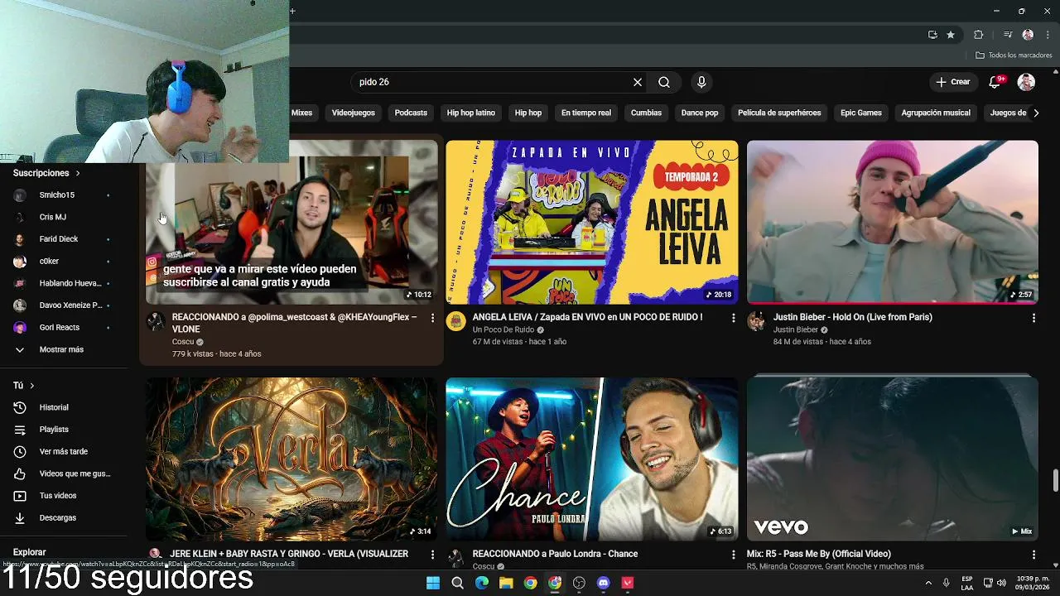The image size is (1060, 596).
Task: Select the Dance pop chip
Action: point(700,113)
